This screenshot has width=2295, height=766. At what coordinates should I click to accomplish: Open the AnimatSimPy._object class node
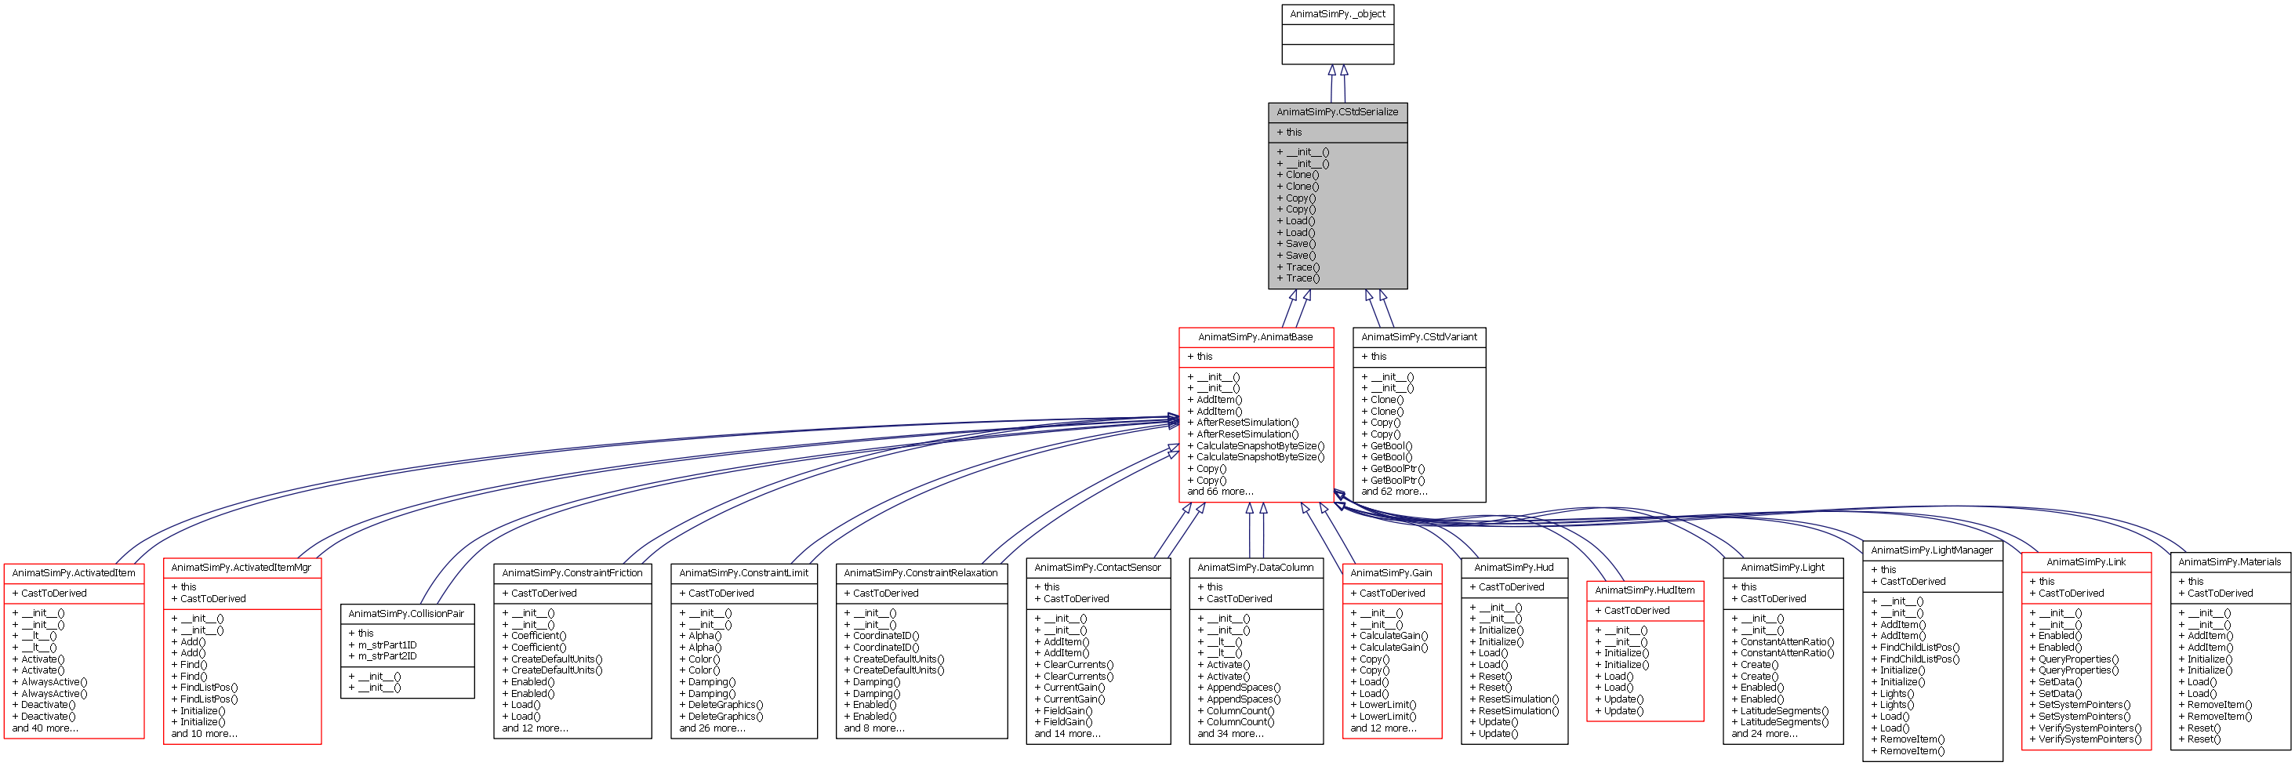click(1338, 34)
